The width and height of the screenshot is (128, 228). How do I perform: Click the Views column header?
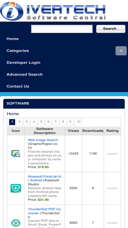pos(73,131)
